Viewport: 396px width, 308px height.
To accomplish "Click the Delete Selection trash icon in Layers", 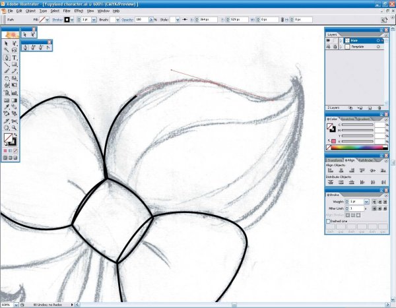I will coord(380,106).
